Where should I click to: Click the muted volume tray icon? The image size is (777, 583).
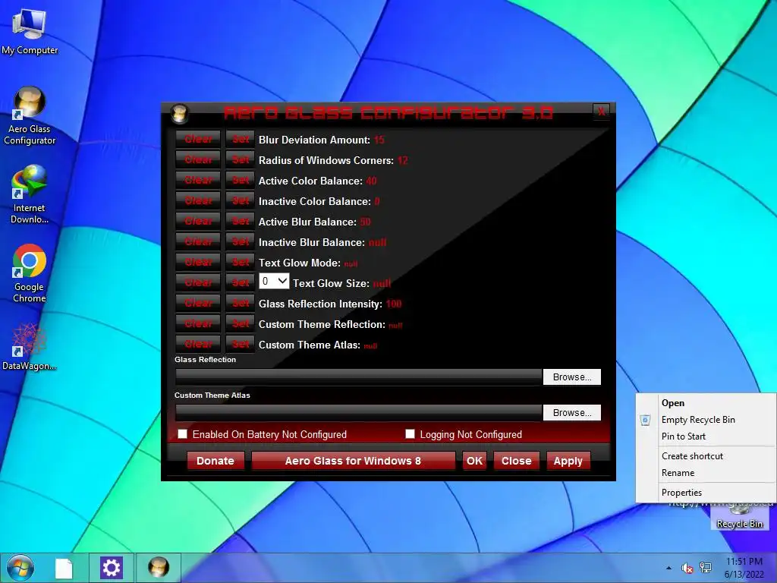pos(687,568)
